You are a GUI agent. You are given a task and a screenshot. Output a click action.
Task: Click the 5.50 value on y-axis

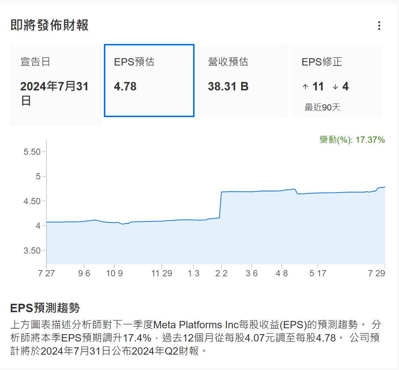(32, 152)
